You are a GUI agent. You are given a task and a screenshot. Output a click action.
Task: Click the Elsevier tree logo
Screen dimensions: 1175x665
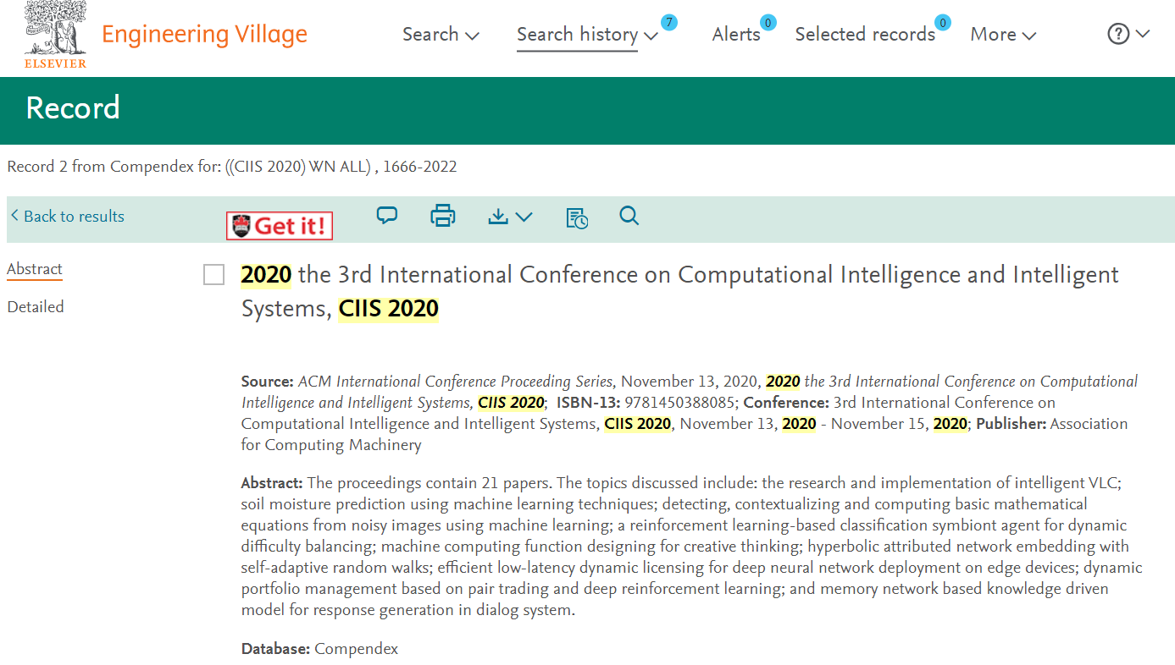(56, 34)
